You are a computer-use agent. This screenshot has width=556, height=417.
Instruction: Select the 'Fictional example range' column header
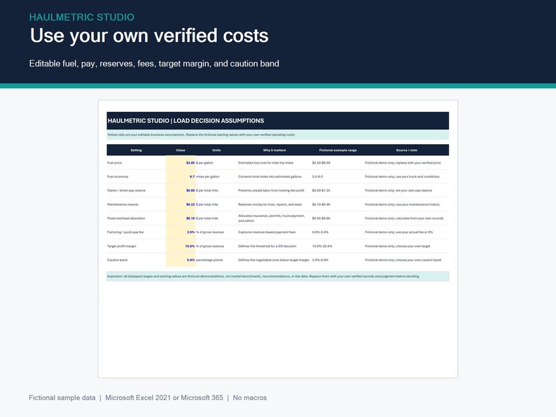338,150
